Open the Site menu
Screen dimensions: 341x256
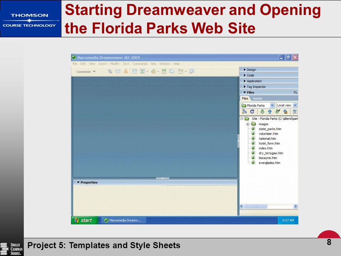(153, 64)
